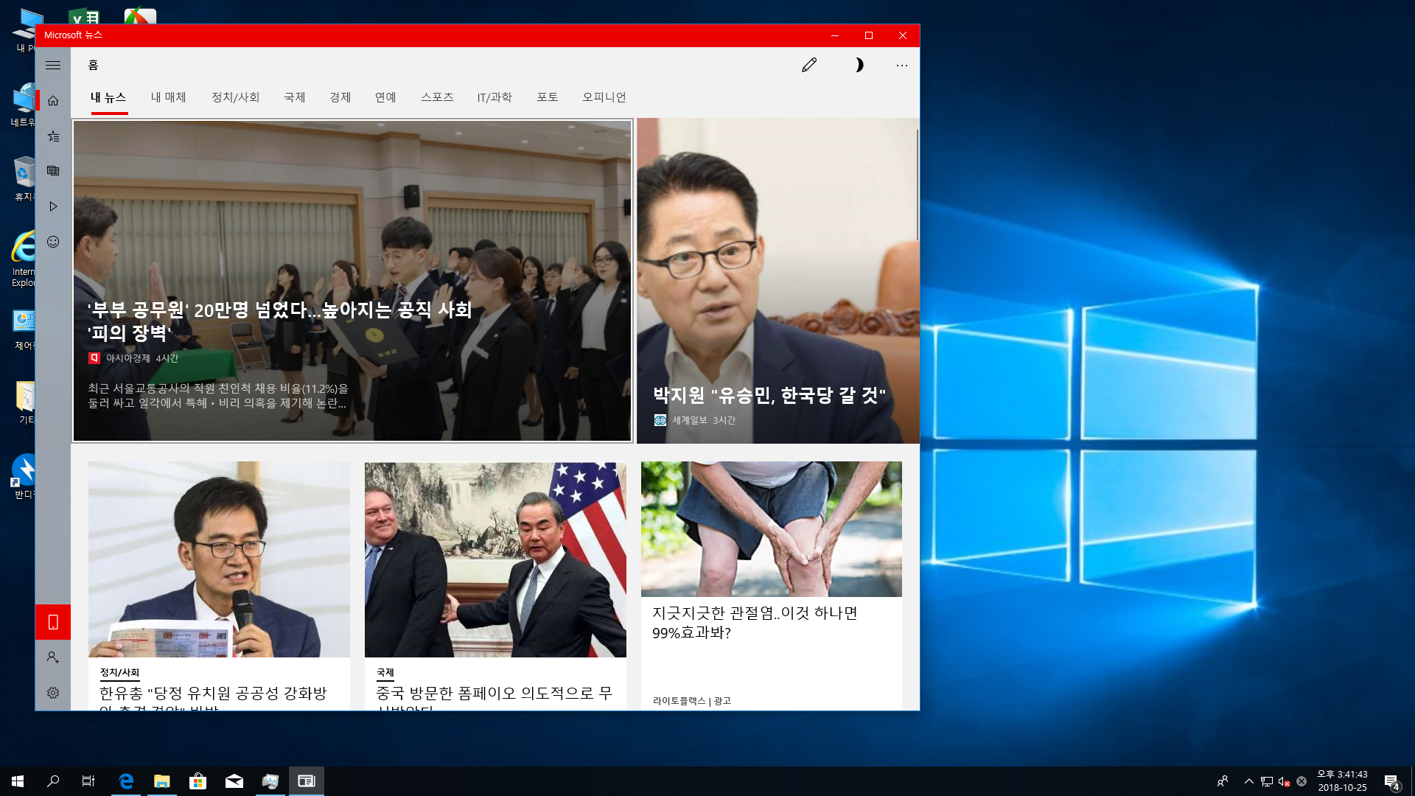Open the more options ellipsis menu
Screen dimensions: 1415x796
tap(902, 65)
